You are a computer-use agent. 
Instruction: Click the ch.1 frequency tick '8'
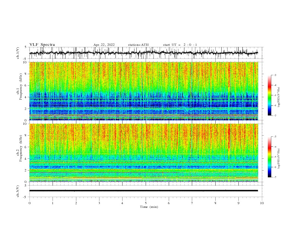click(x=26, y=74)
